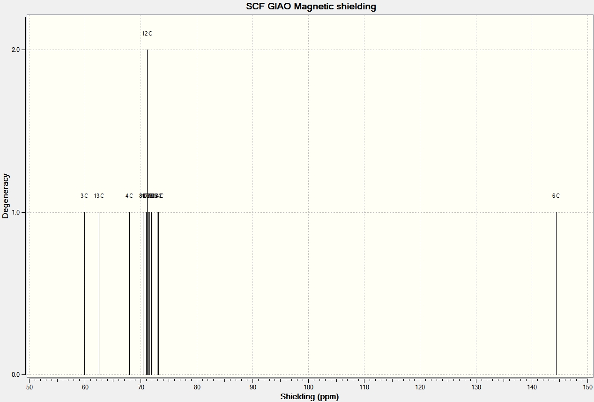Click the 60 tick label on the shielding axis
594x402 pixels.
click(x=85, y=388)
